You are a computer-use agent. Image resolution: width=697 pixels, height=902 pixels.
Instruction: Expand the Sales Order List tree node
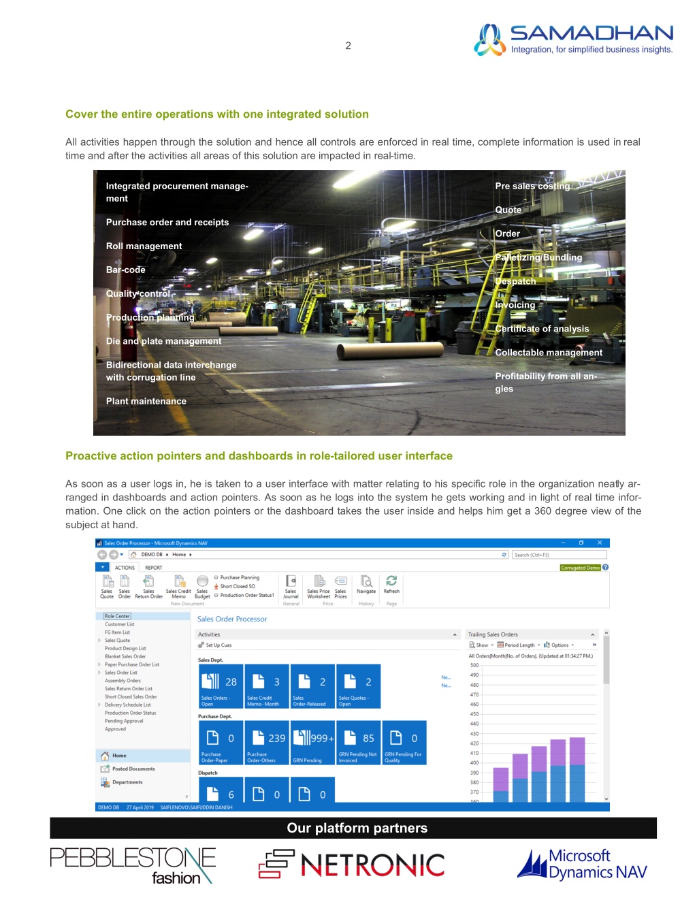(99, 673)
